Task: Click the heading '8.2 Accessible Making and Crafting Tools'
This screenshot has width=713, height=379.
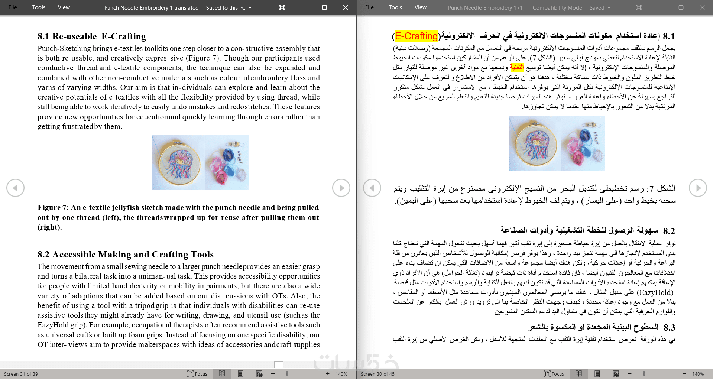Action: [x=126, y=255]
